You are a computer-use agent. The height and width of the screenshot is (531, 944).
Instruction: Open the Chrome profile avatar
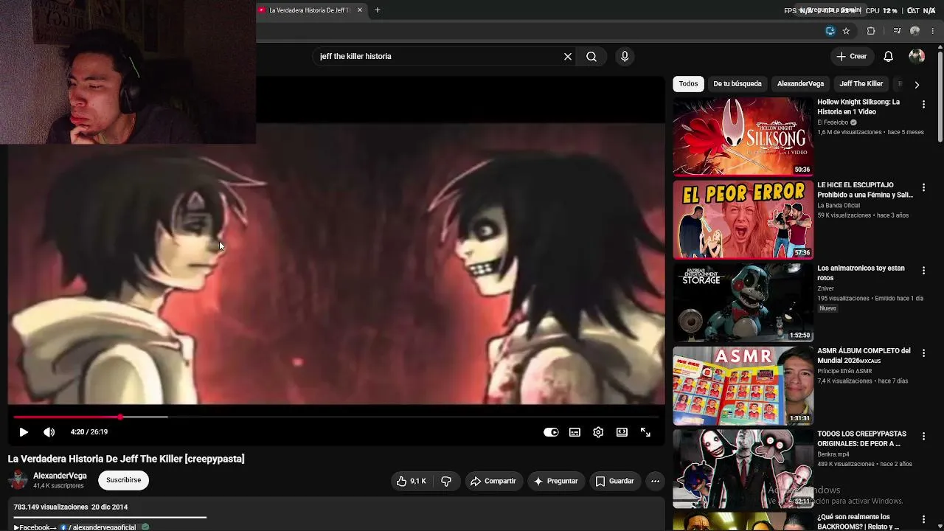tap(915, 31)
